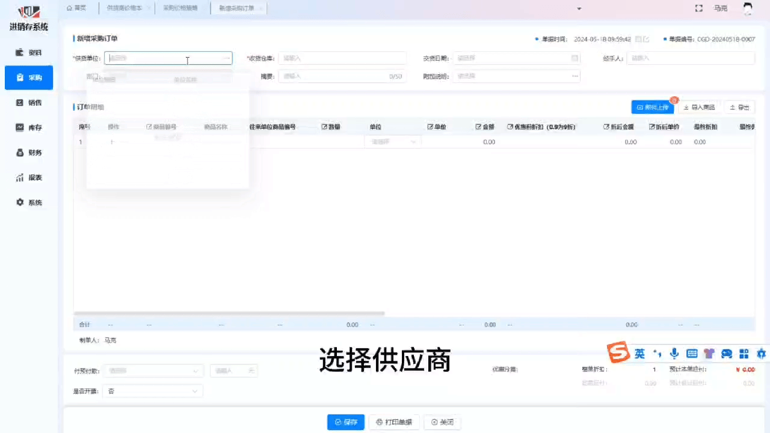Open the 资料 section in the sidebar
Viewport: 770px width, 433px height.
click(x=28, y=52)
